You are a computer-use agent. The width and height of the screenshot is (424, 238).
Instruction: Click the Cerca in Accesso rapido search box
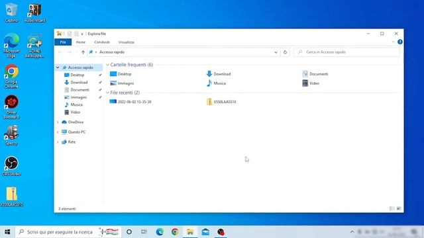[346, 52]
